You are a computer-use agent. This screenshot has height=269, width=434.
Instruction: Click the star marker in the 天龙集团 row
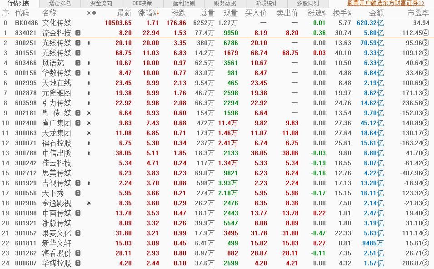[89, 133]
